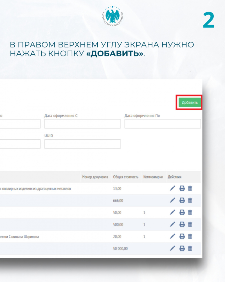Edit the row with cost 13,00
225x282 pixels.
(172, 188)
